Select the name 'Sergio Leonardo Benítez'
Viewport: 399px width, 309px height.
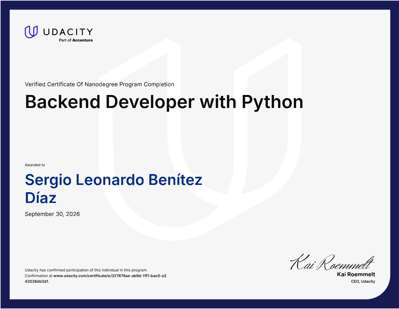tap(113, 180)
